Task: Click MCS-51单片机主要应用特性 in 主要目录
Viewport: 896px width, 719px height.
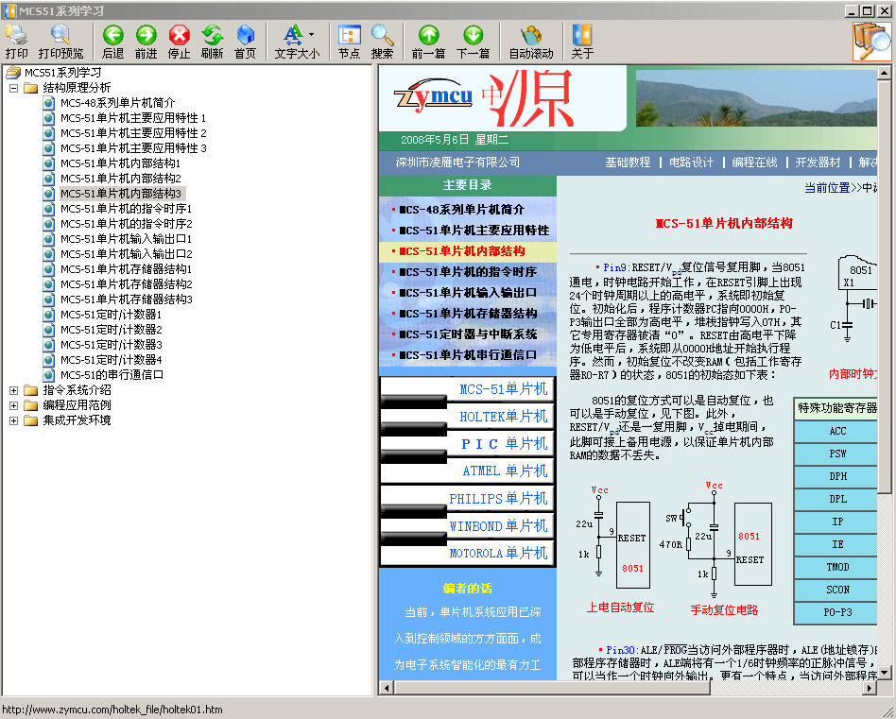Action: [474, 231]
